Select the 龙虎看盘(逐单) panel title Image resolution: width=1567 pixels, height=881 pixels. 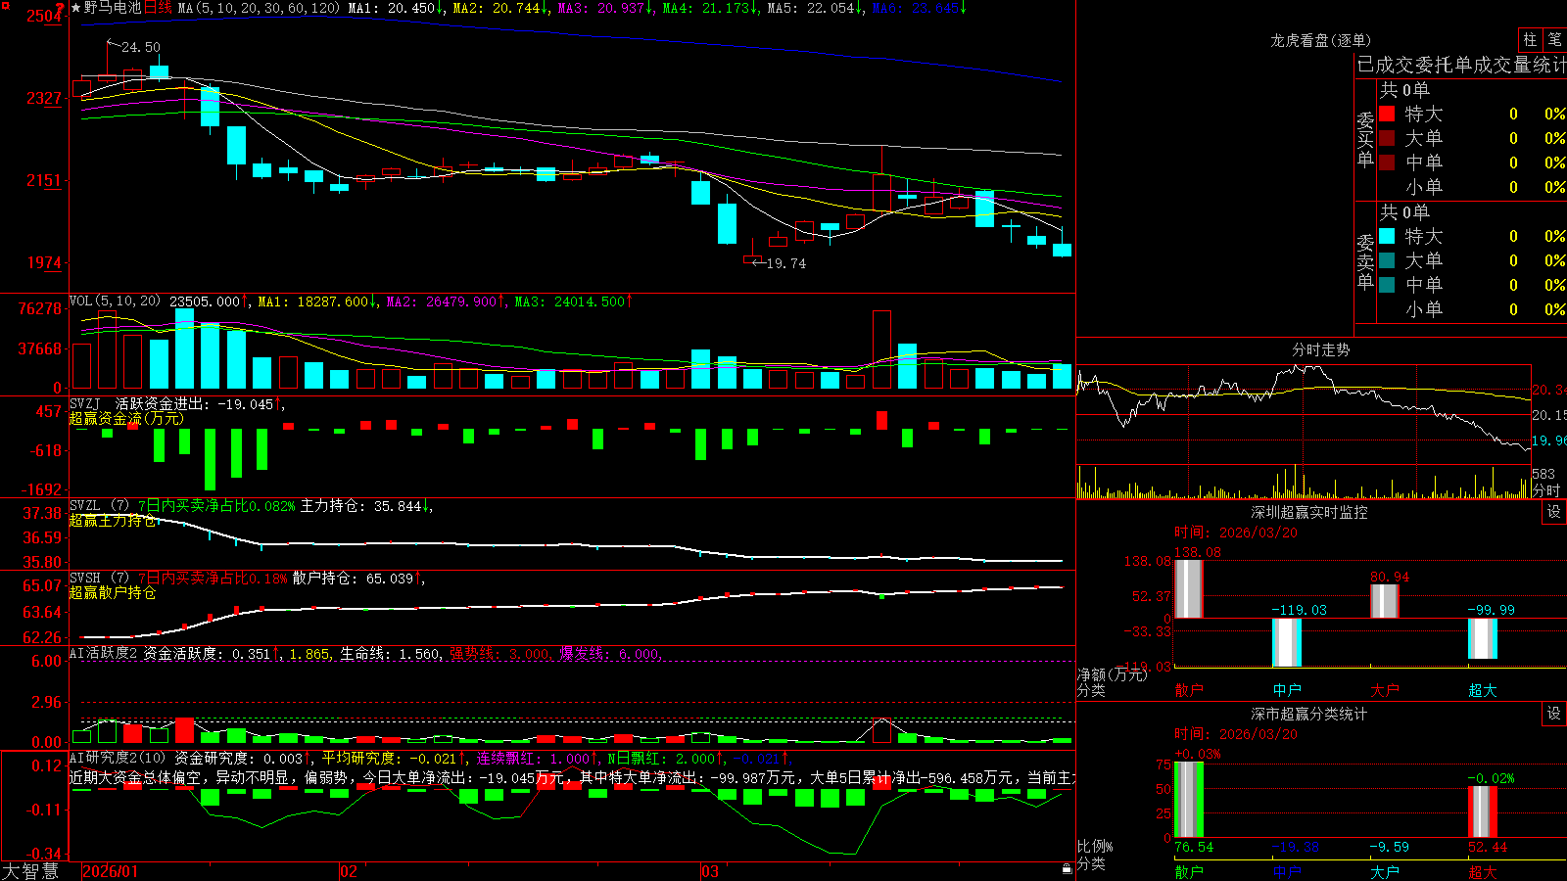pos(1320,40)
